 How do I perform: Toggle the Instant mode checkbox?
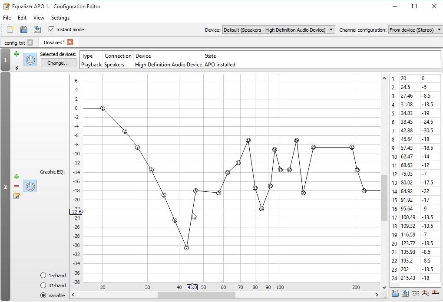click(51, 30)
